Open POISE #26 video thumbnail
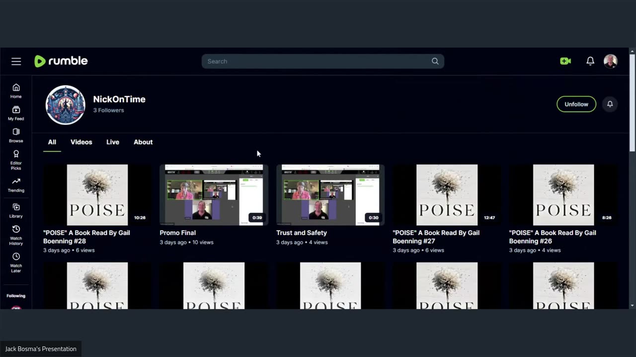636x357 pixels. [x=563, y=195]
